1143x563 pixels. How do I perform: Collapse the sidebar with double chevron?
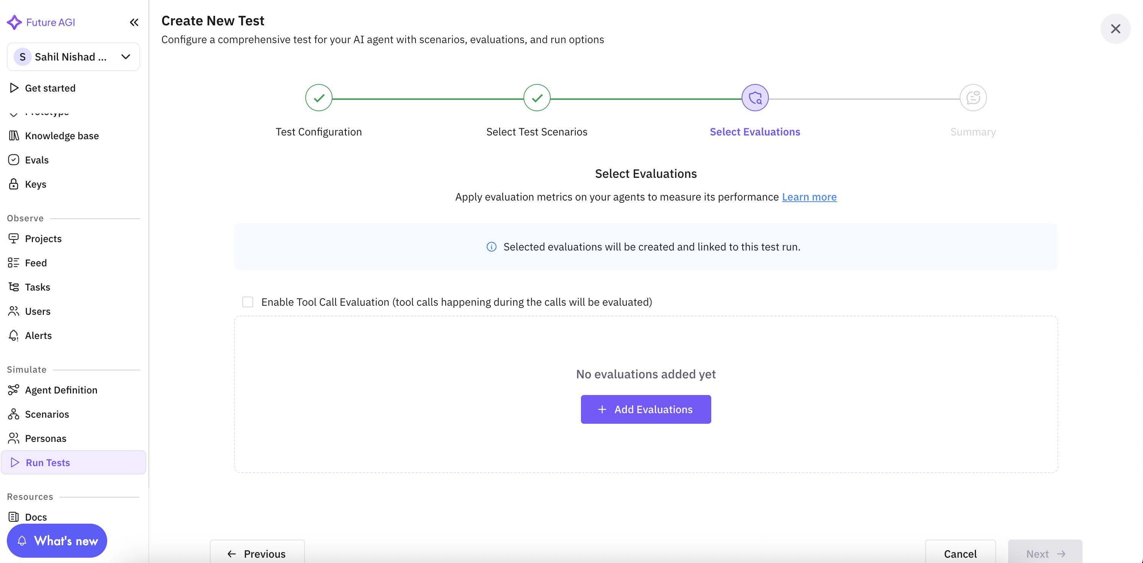coord(134,22)
